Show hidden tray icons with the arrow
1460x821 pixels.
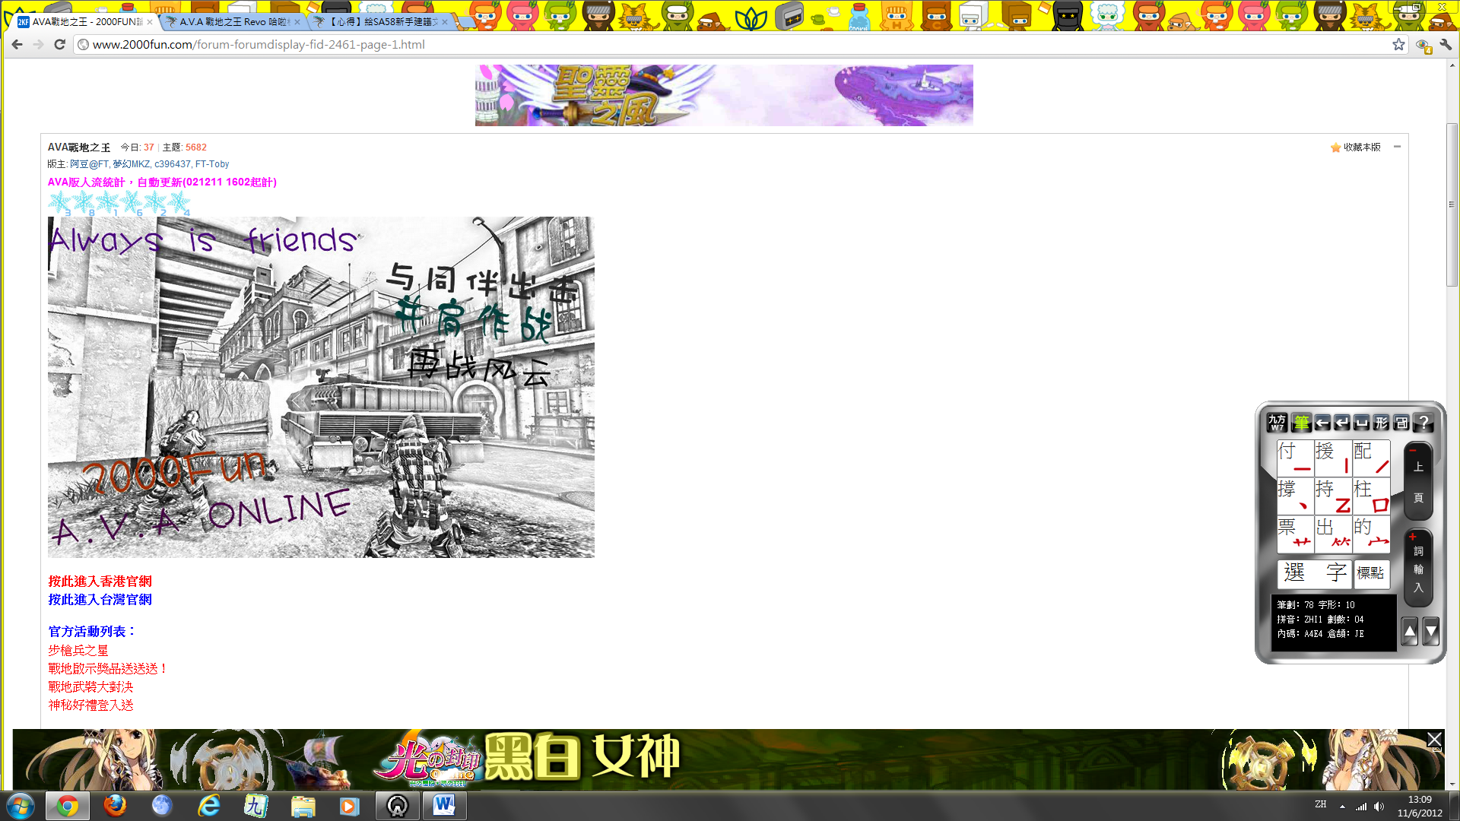point(1342,807)
